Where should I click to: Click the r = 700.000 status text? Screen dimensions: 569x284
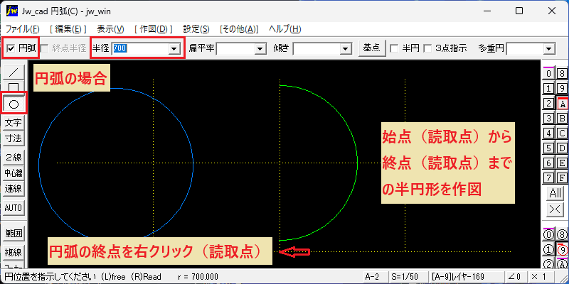(x=198, y=277)
